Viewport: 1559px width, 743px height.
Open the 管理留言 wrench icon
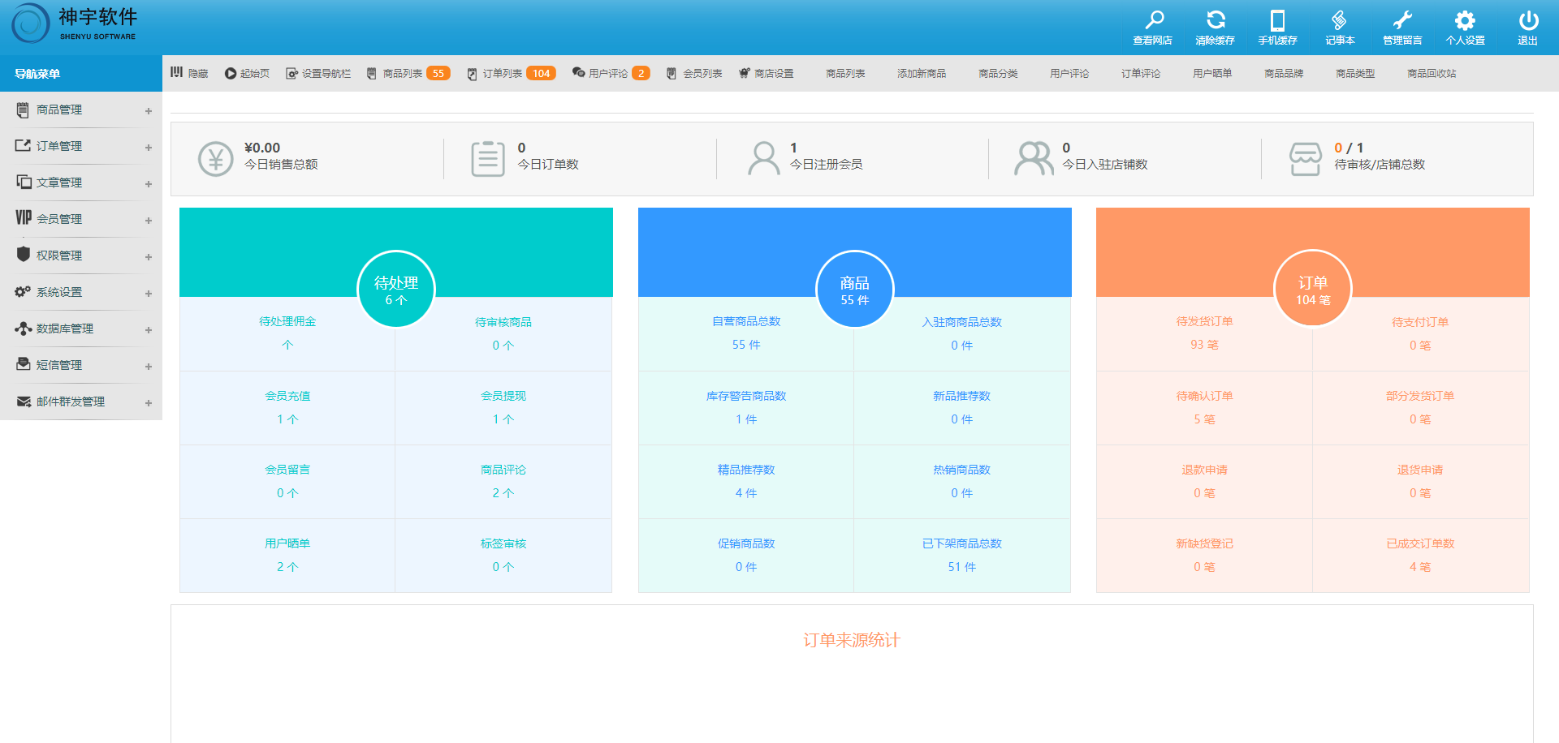click(1402, 19)
